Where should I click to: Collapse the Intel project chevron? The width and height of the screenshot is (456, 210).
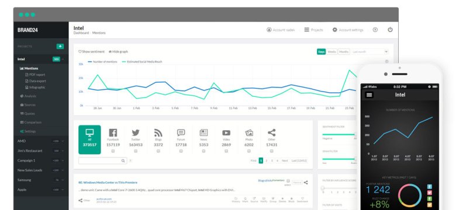[63, 59]
